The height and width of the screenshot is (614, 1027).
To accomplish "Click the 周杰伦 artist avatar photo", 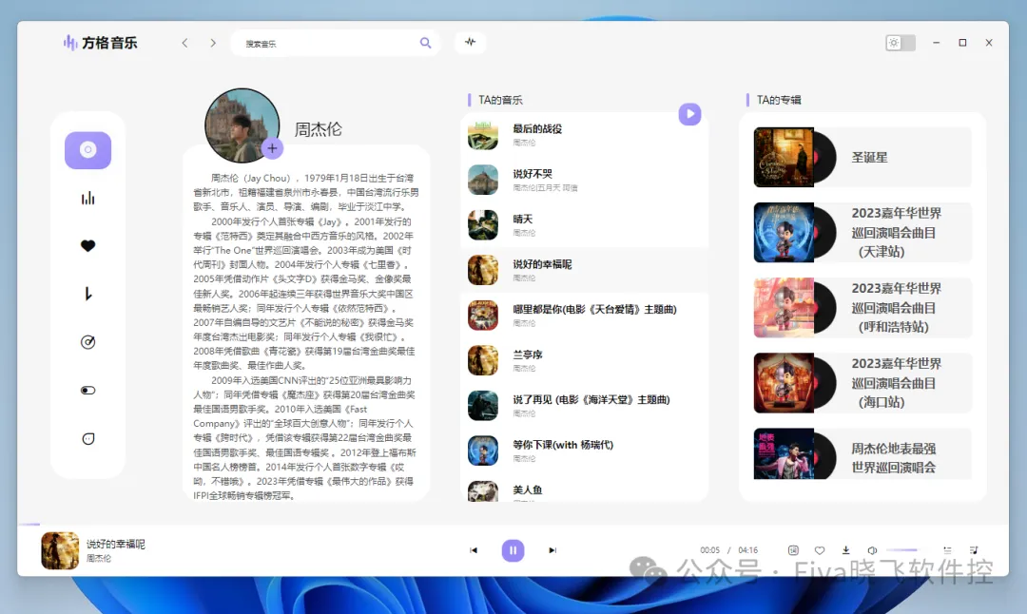I will coord(242,125).
